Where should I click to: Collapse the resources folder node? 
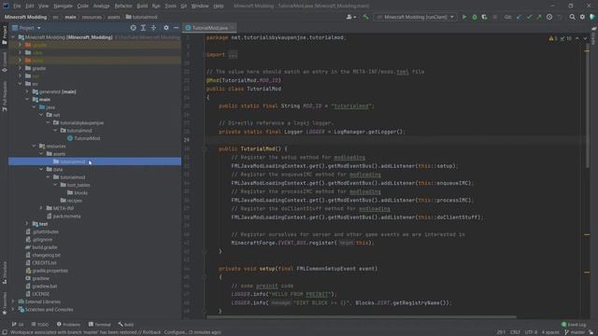click(34, 146)
